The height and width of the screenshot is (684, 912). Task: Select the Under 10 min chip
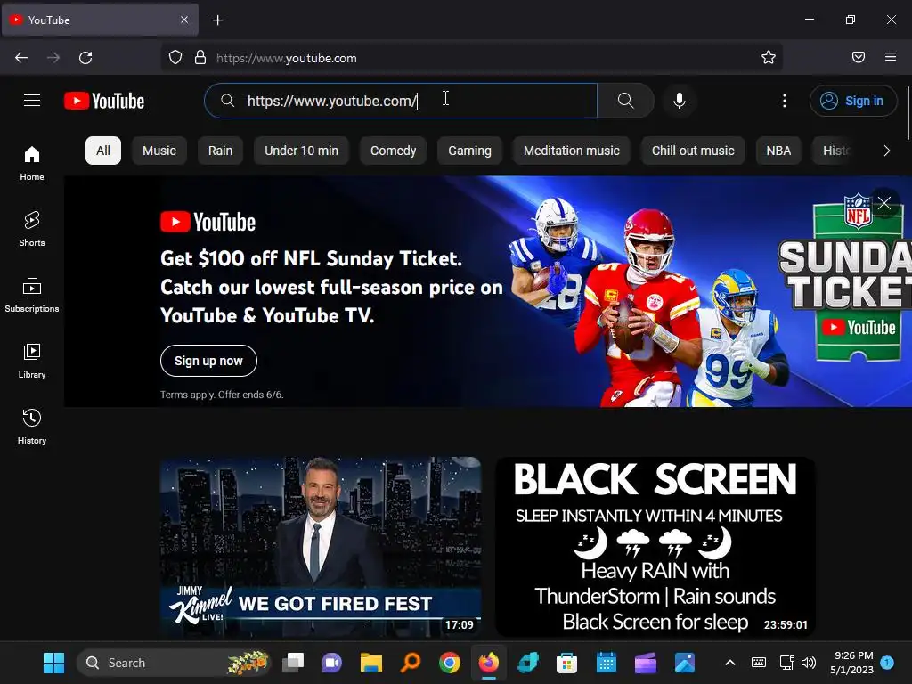(301, 151)
